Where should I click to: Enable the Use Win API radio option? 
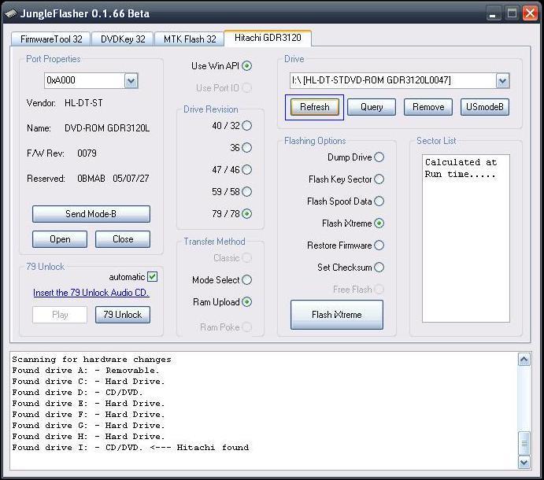[x=247, y=66]
